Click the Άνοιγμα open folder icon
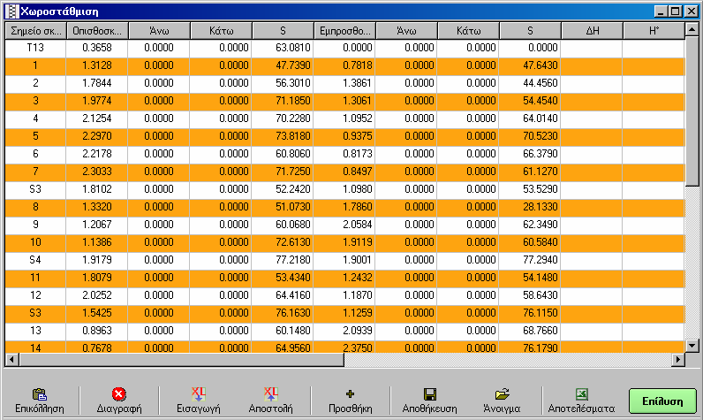 (502, 394)
